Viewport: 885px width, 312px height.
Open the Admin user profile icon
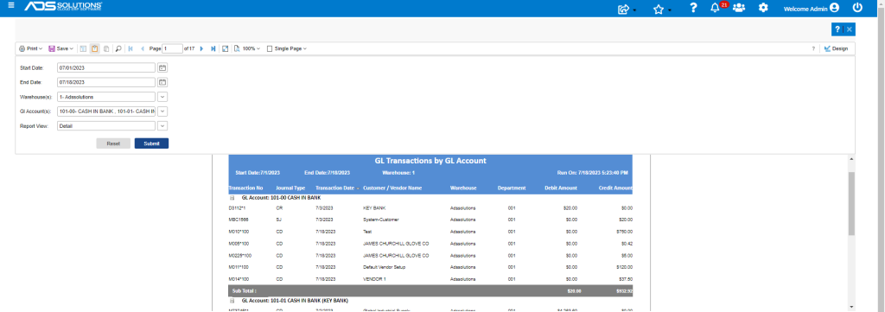tap(834, 8)
